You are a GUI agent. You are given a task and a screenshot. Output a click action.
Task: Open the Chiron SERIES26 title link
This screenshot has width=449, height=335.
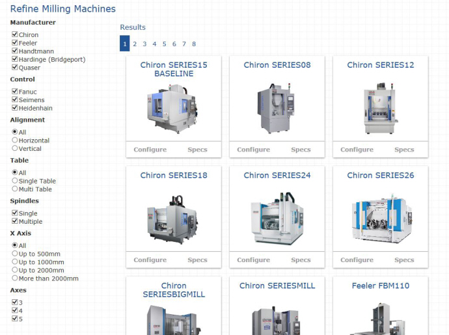[x=381, y=175]
